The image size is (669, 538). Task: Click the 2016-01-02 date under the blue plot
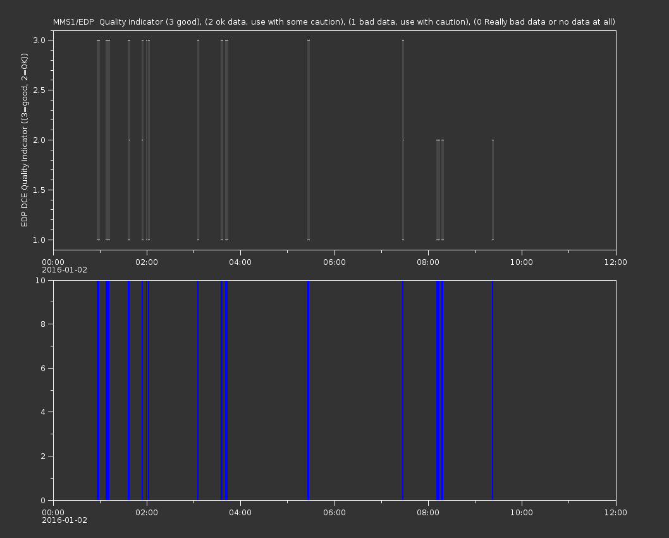64,520
